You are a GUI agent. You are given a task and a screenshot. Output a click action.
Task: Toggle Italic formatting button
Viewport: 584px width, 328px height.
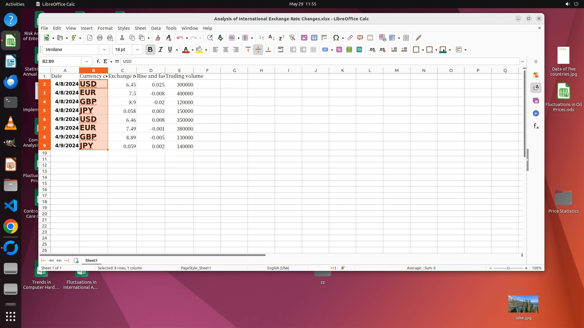pyautogui.click(x=160, y=50)
